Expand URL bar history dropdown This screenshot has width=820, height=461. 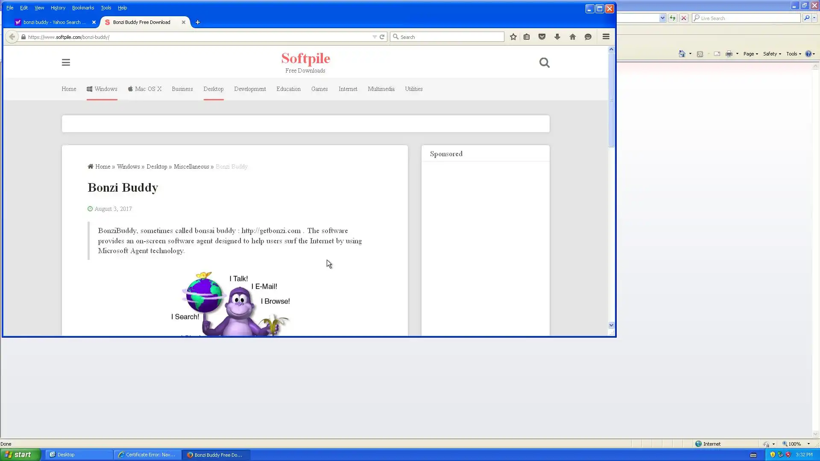tap(375, 37)
